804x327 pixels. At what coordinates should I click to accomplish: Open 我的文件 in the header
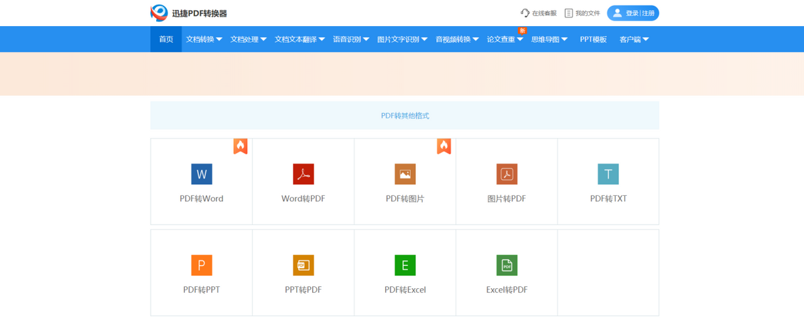(x=582, y=13)
